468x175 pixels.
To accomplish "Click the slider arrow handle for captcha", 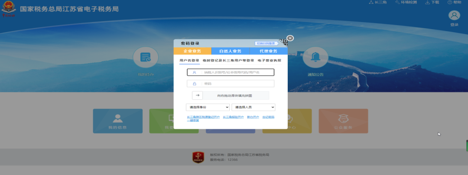I will coord(197,95).
